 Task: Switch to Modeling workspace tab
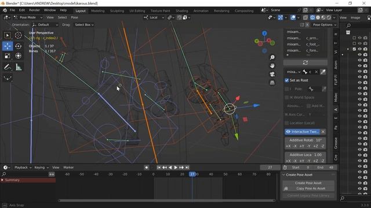(x=98, y=11)
